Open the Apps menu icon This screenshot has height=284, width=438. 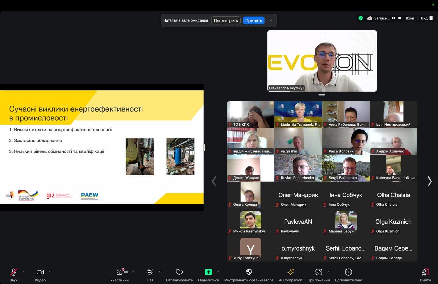point(319,272)
